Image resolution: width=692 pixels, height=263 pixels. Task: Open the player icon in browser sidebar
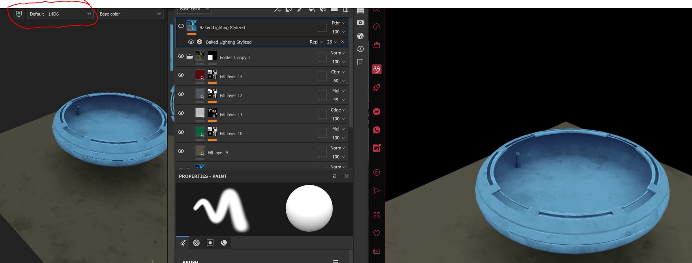[377, 172]
